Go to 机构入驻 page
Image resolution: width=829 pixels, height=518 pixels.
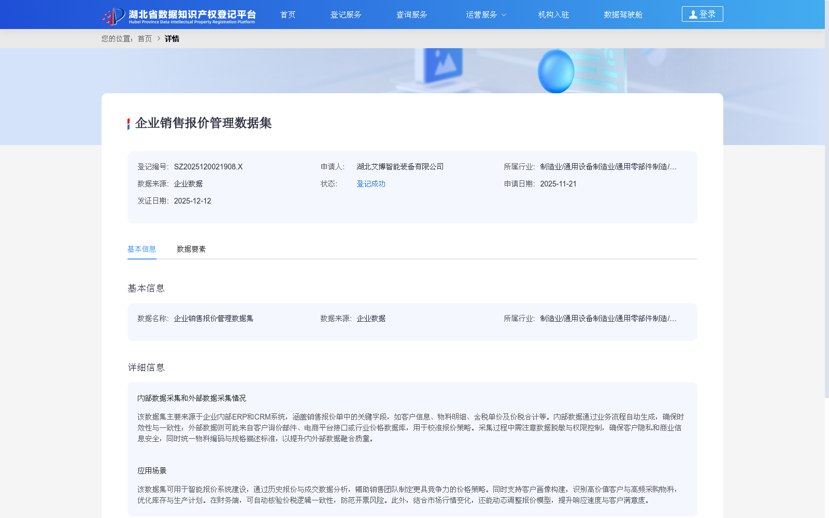[x=553, y=15]
